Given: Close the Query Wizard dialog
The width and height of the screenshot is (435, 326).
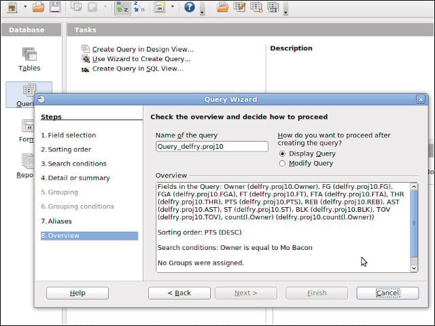Looking at the screenshot, I should click(421, 99).
